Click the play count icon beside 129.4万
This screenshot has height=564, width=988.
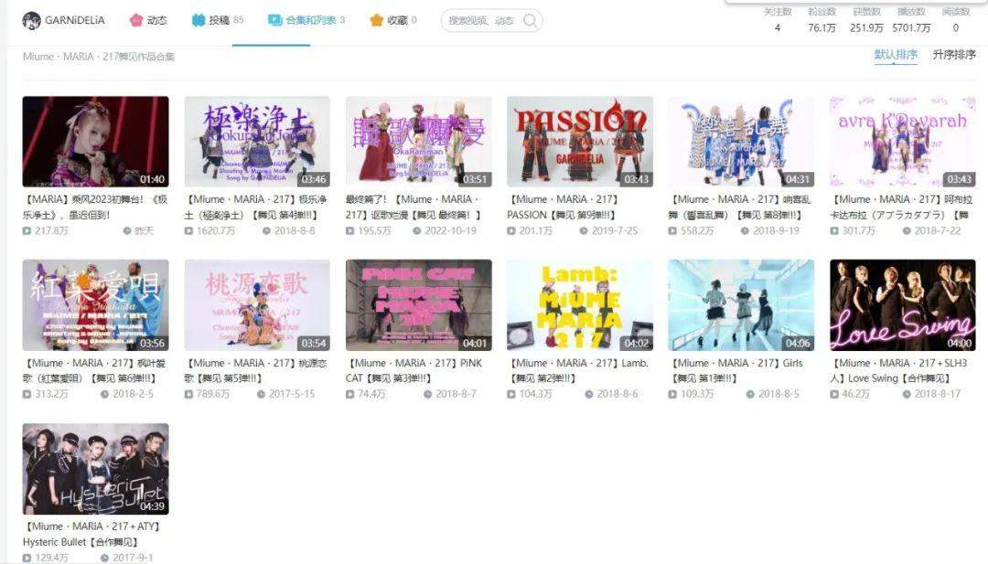(x=27, y=558)
